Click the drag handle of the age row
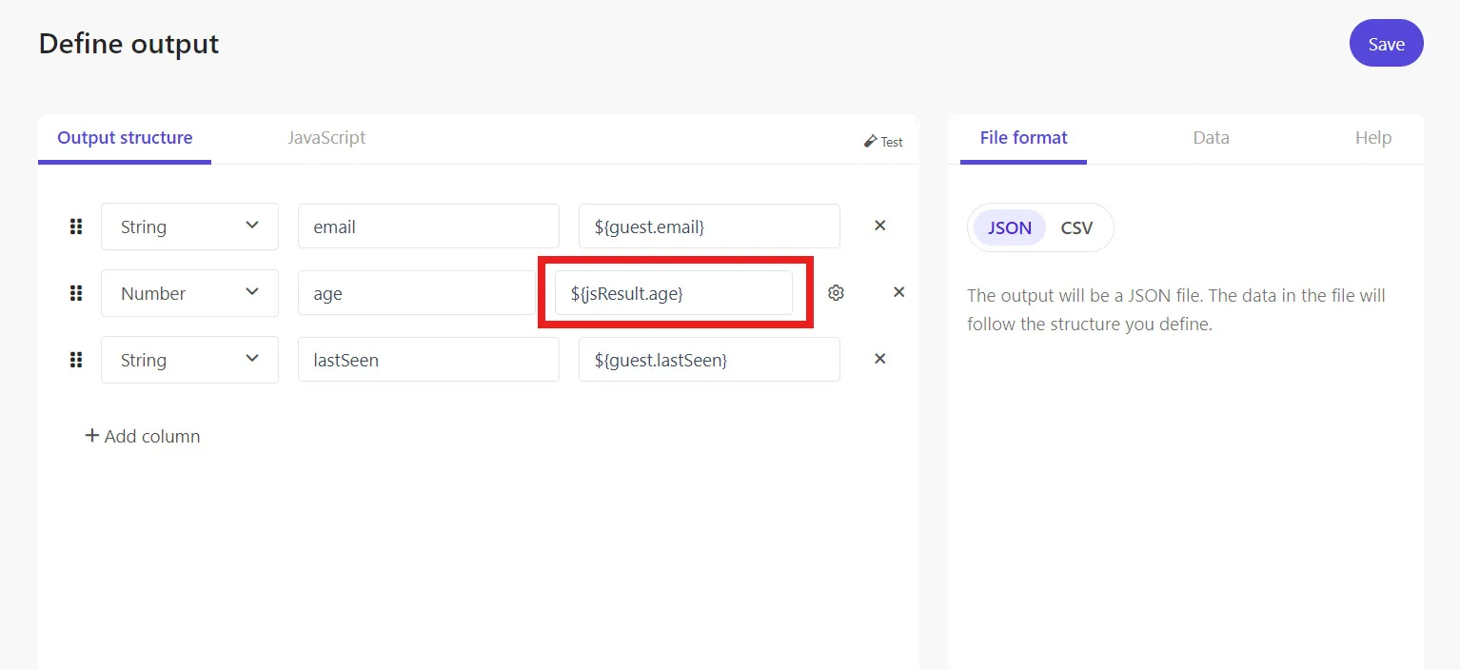This screenshot has width=1460, height=670. click(76, 293)
